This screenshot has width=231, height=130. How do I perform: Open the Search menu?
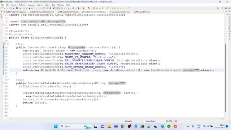coord(40,5)
